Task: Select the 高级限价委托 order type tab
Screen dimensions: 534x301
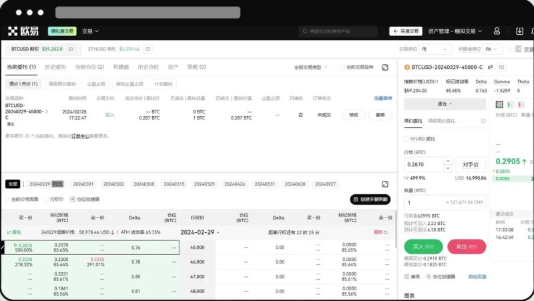Action: tap(442, 121)
